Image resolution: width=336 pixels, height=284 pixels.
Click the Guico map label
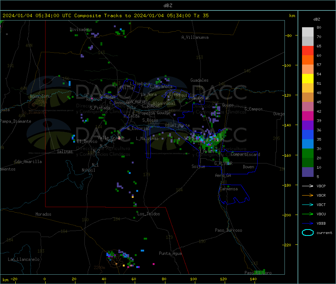[x=228, y=105]
